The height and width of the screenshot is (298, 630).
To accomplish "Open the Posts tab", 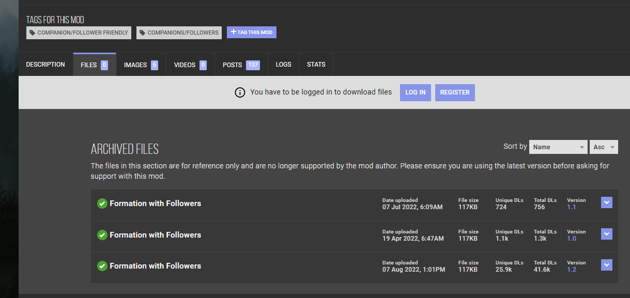I will pyautogui.click(x=241, y=65).
